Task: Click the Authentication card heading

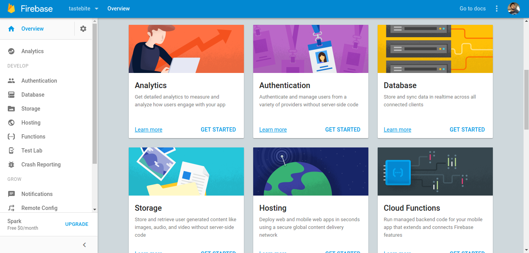Action: [x=285, y=85]
